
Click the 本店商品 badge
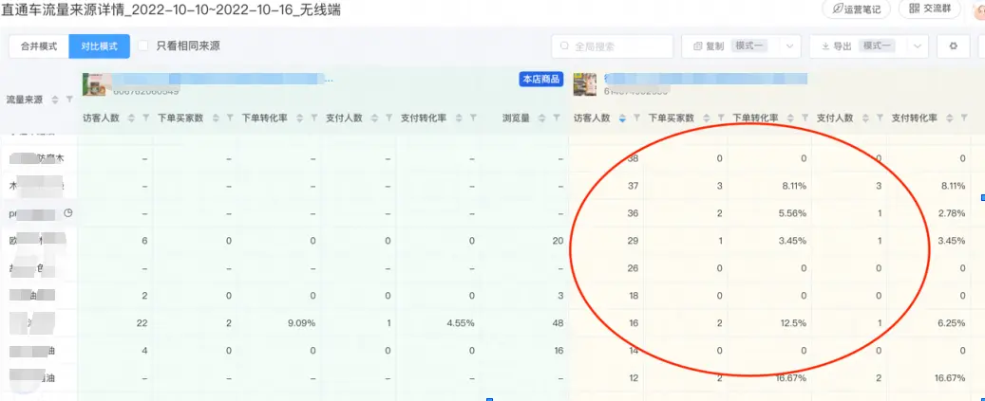pos(540,80)
